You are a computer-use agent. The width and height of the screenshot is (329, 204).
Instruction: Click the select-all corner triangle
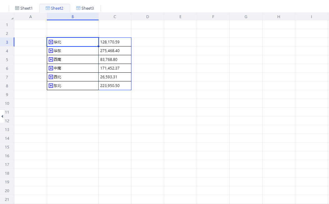(x=12, y=18)
